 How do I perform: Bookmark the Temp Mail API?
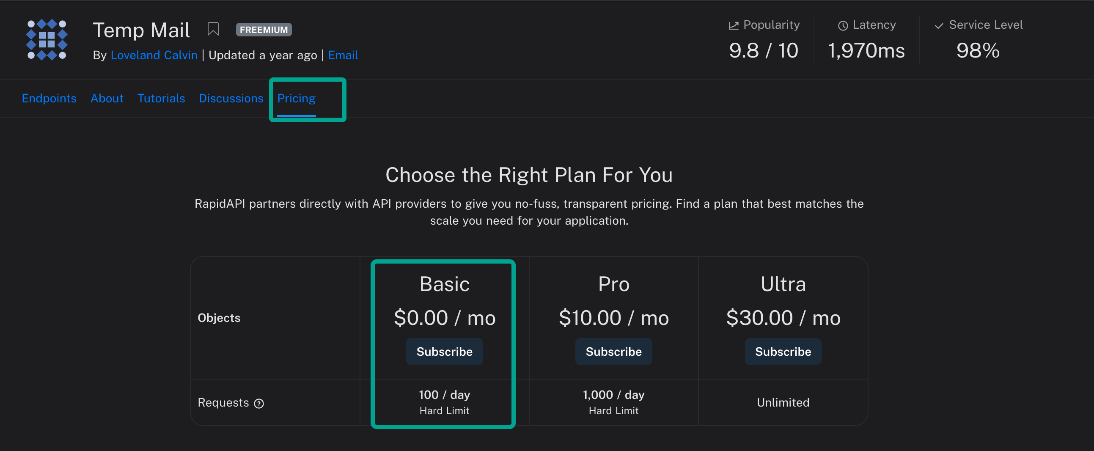pyautogui.click(x=213, y=29)
